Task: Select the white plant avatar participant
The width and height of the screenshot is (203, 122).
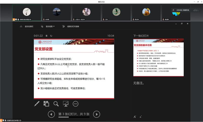Action: (27, 12)
